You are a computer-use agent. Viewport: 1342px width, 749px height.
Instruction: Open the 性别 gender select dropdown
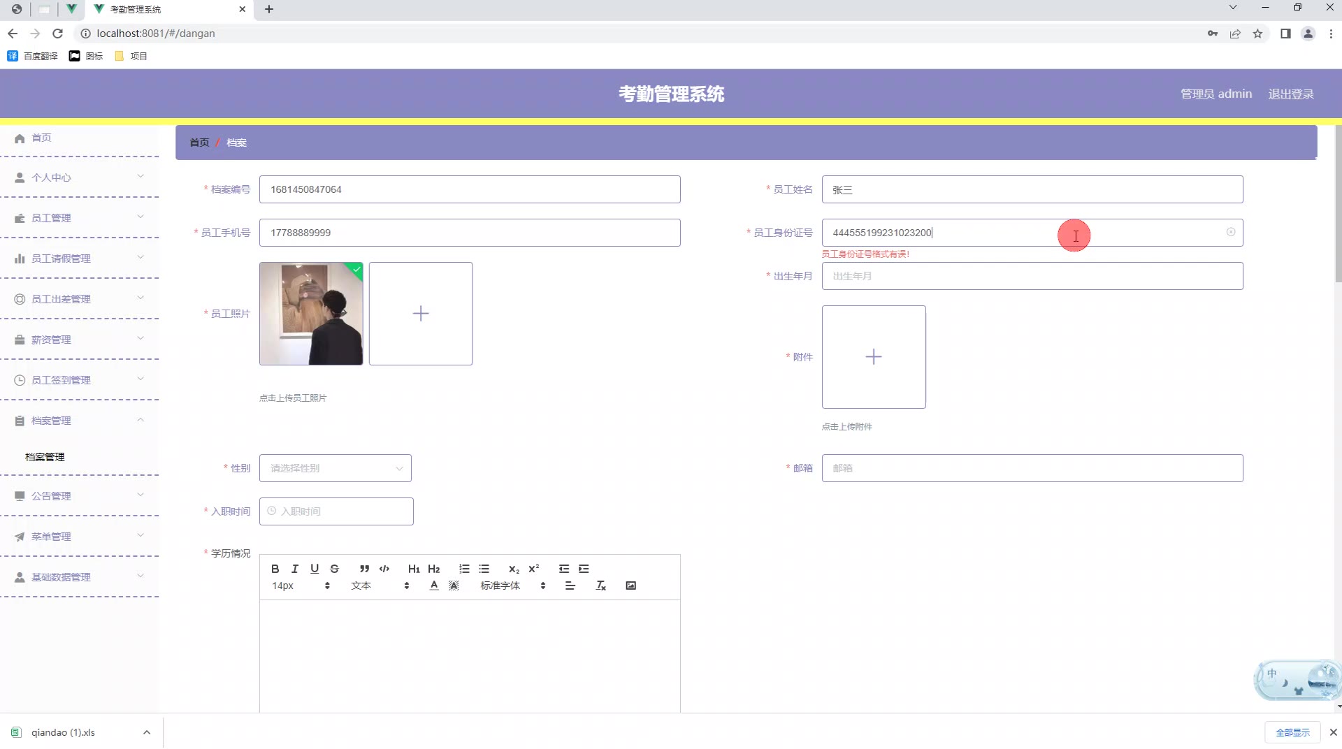point(335,468)
